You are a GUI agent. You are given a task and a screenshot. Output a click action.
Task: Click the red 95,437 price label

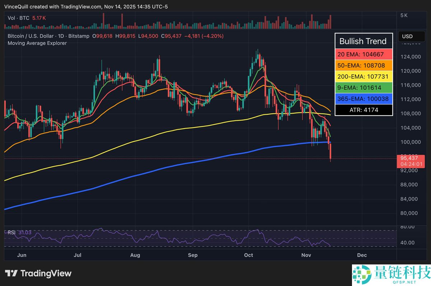[x=409, y=158]
